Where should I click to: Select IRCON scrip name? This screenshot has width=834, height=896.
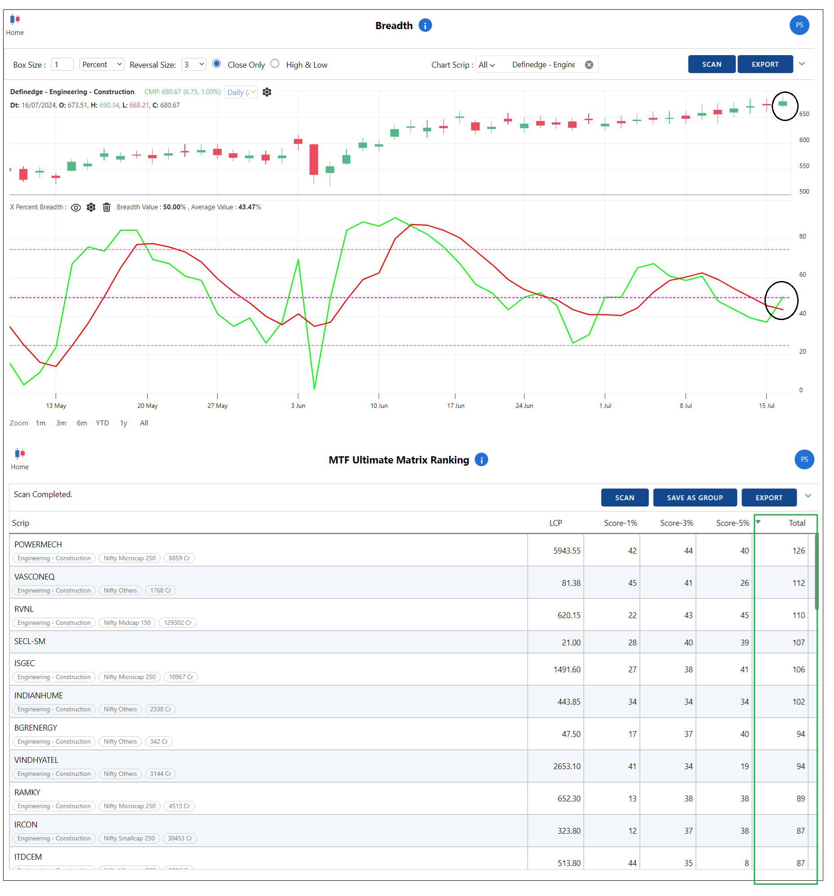click(26, 824)
